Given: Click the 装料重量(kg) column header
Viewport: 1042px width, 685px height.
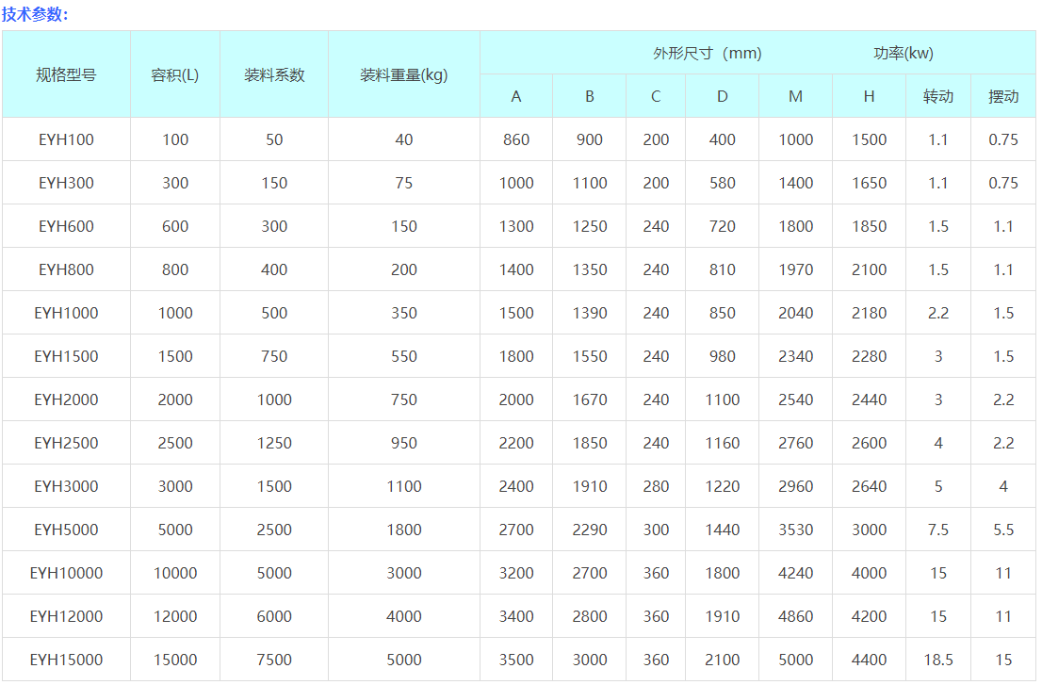Looking at the screenshot, I should click(x=404, y=75).
